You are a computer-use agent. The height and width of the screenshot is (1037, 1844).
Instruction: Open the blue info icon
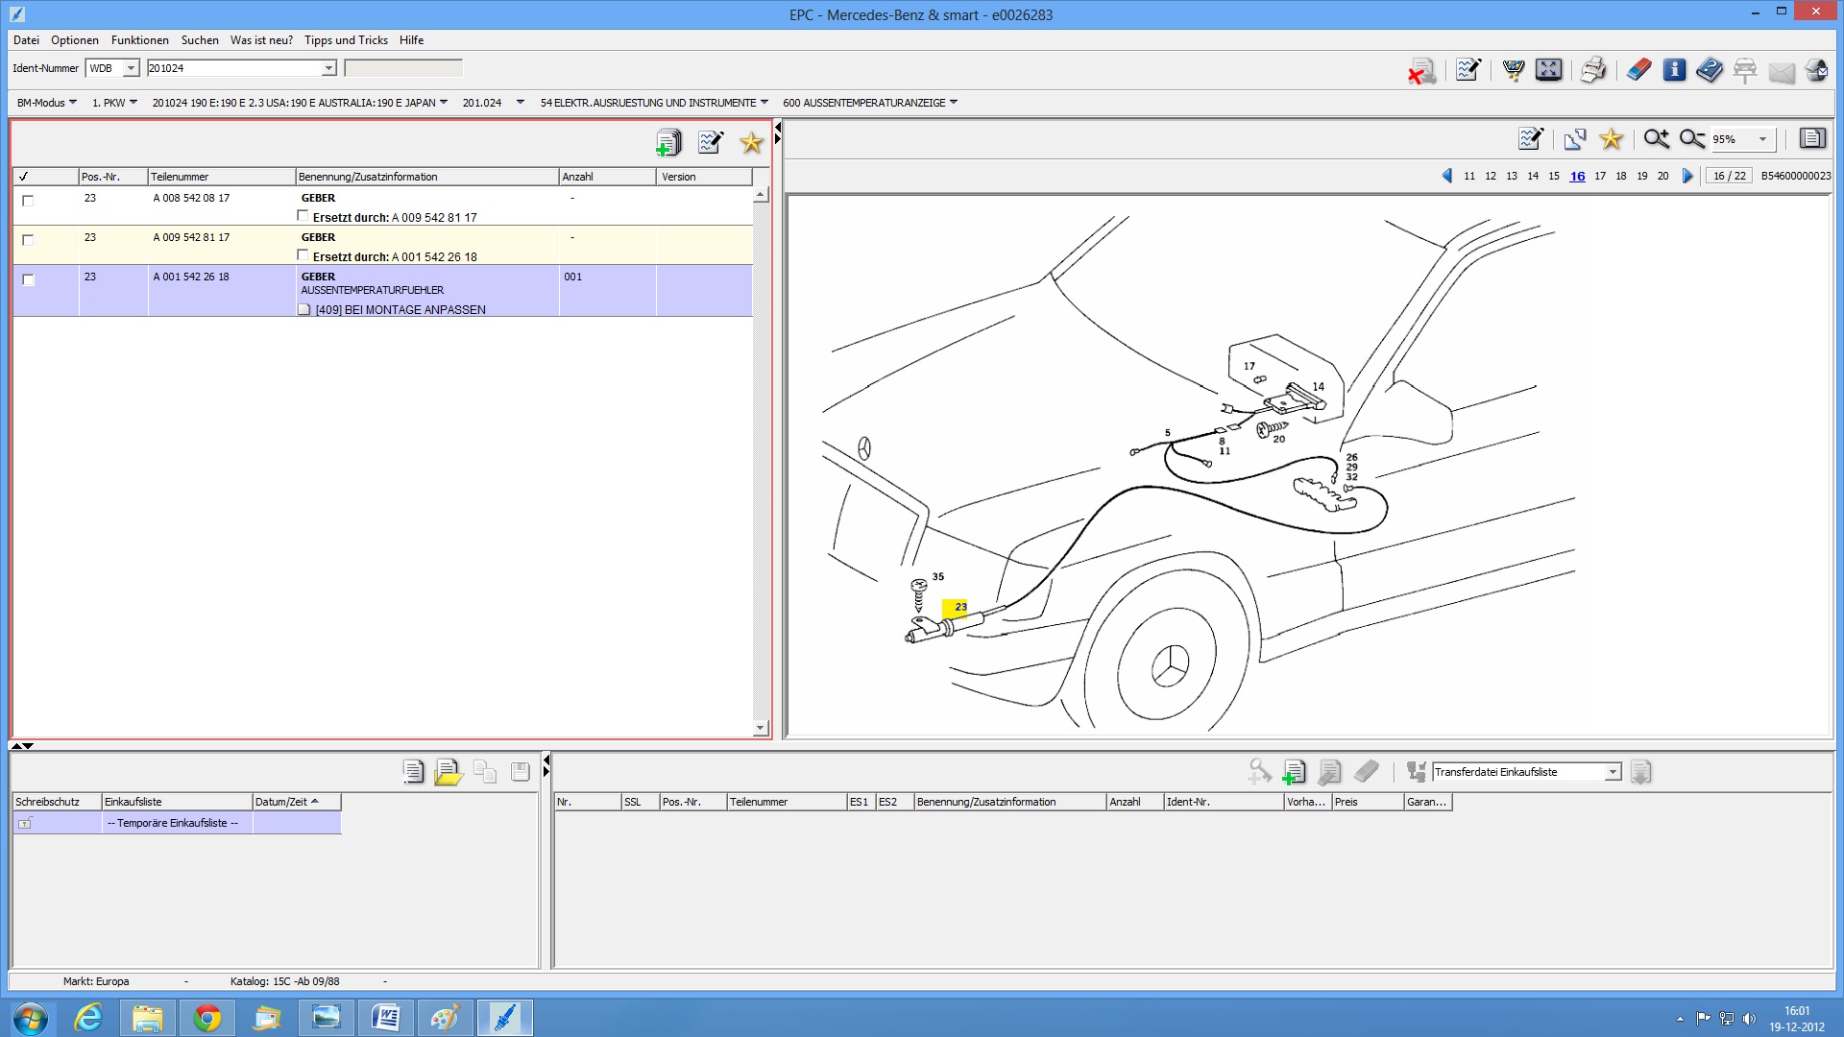pos(1674,69)
